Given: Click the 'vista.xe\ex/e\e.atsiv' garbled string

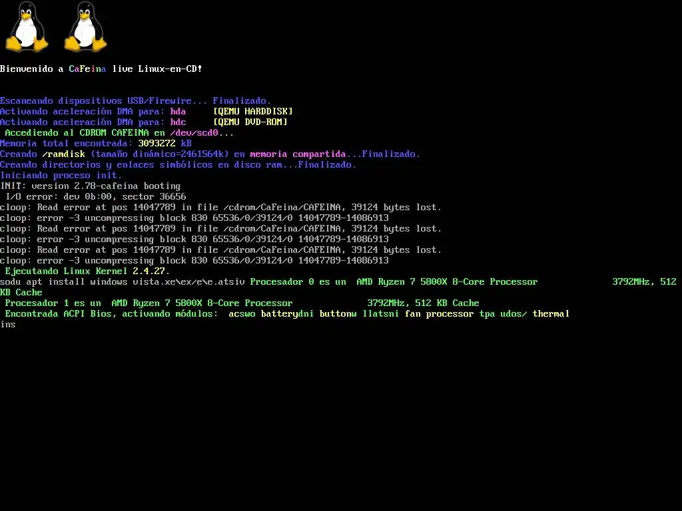Looking at the screenshot, I should click(188, 281).
